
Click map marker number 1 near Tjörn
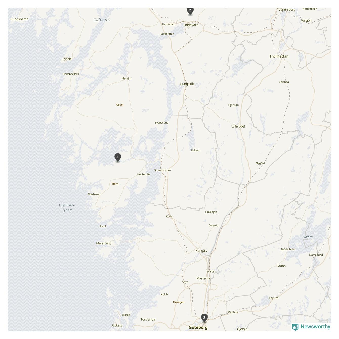(118, 157)
